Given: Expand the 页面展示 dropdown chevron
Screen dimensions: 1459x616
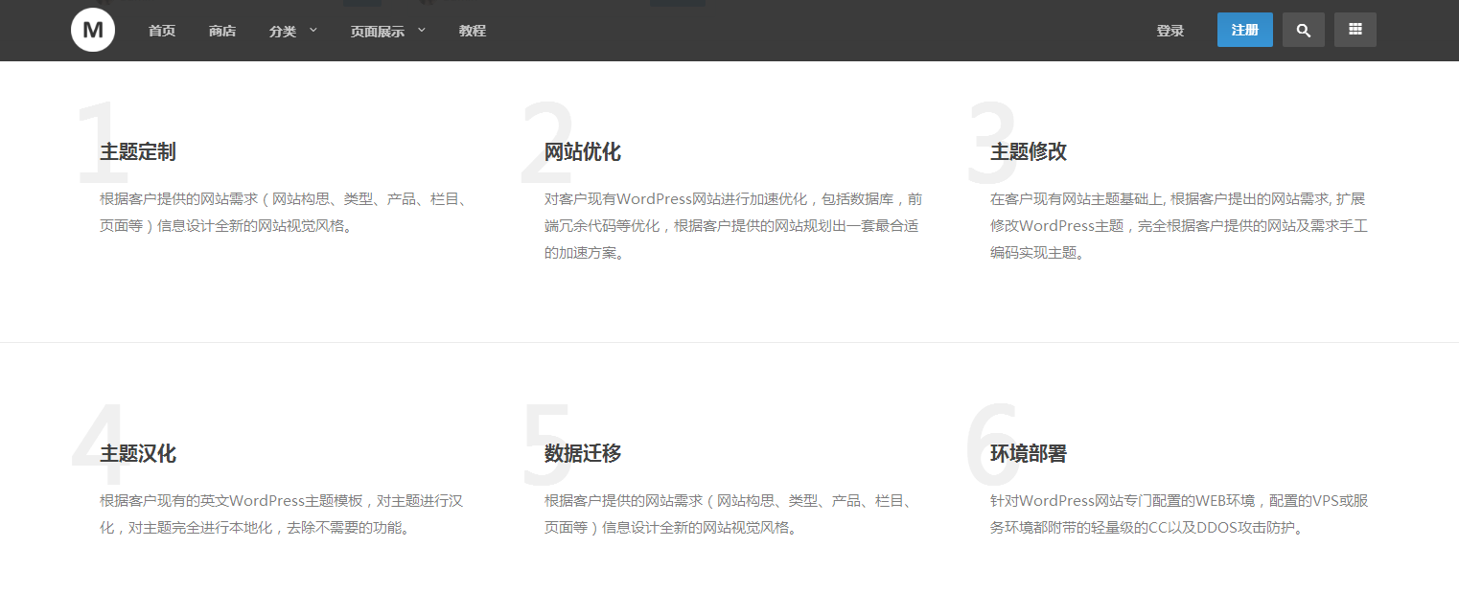Looking at the screenshot, I should [421, 30].
